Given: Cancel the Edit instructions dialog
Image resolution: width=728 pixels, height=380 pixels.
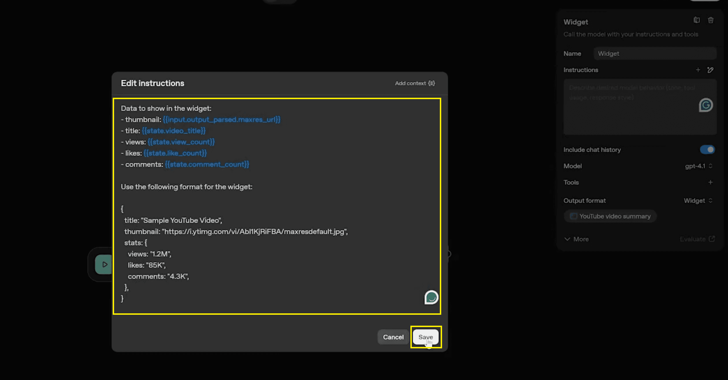Looking at the screenshot, I should pyautogui.click(x=393, y=337).
